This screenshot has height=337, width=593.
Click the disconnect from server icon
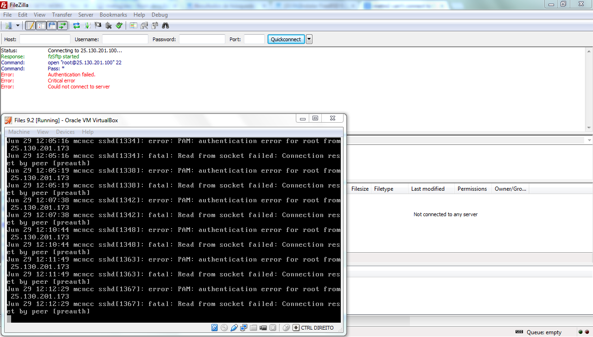click(x=108, y=25)
